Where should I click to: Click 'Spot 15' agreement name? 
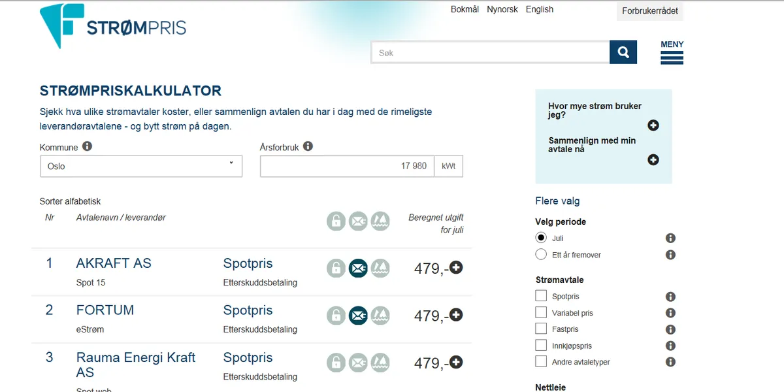pos(91,283)
